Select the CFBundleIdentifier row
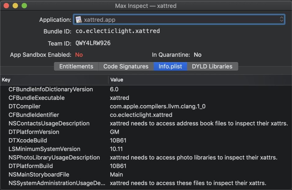The image size is (292, 190). tap(34, 115)
